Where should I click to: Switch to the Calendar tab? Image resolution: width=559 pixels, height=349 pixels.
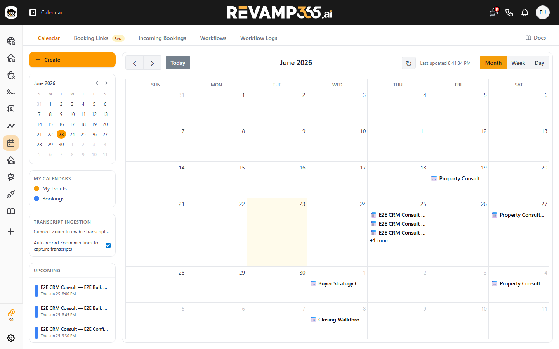point(49,38)
